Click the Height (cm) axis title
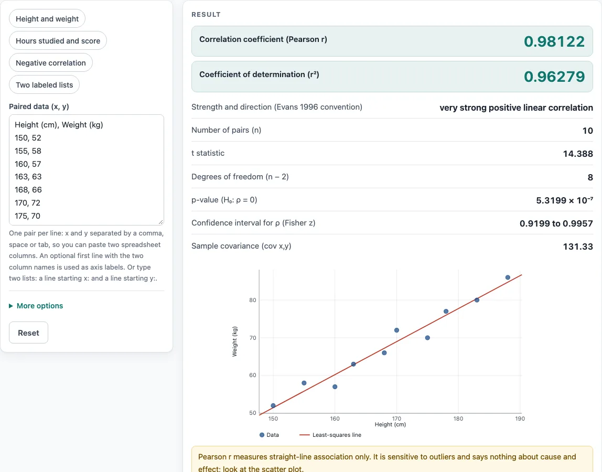The image size is (602, 472). pyautogui.click(x=390, y=424)
